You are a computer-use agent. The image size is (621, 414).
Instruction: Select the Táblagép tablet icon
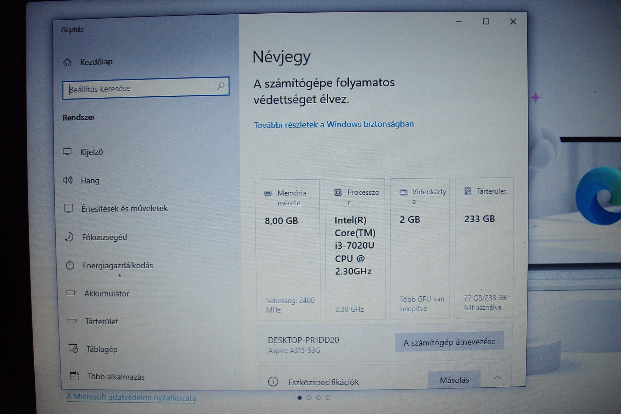coord(73,349)
